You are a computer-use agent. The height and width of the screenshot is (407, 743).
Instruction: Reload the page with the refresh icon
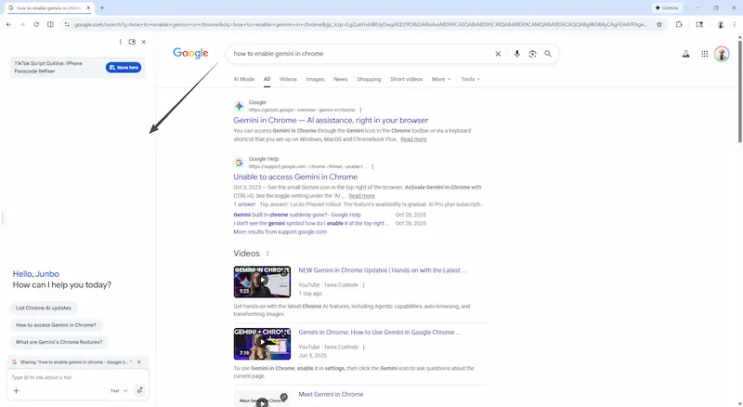coord(36,24)
